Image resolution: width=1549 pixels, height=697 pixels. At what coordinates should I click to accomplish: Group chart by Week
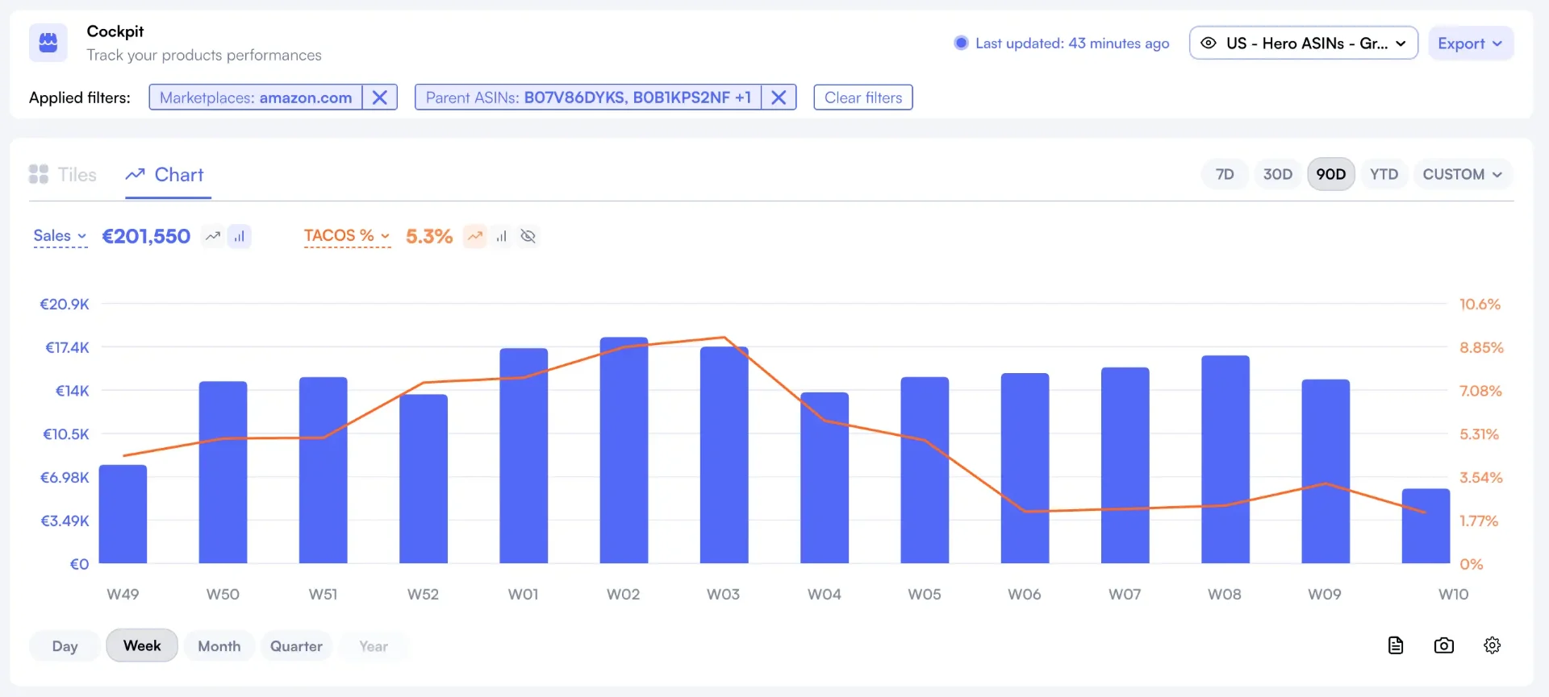(142, 645)
